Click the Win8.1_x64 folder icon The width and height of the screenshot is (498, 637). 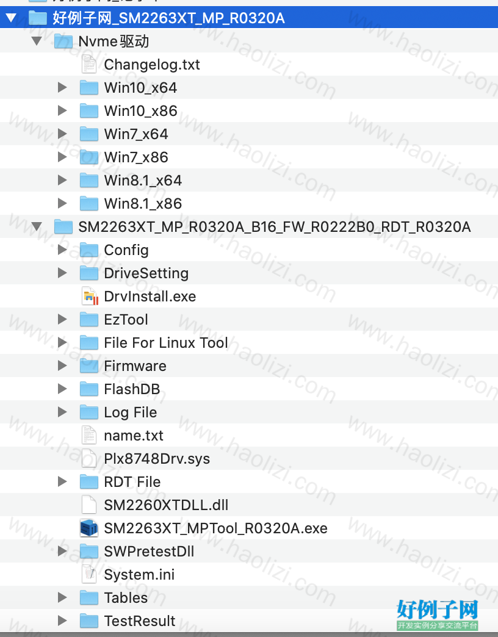89,180
